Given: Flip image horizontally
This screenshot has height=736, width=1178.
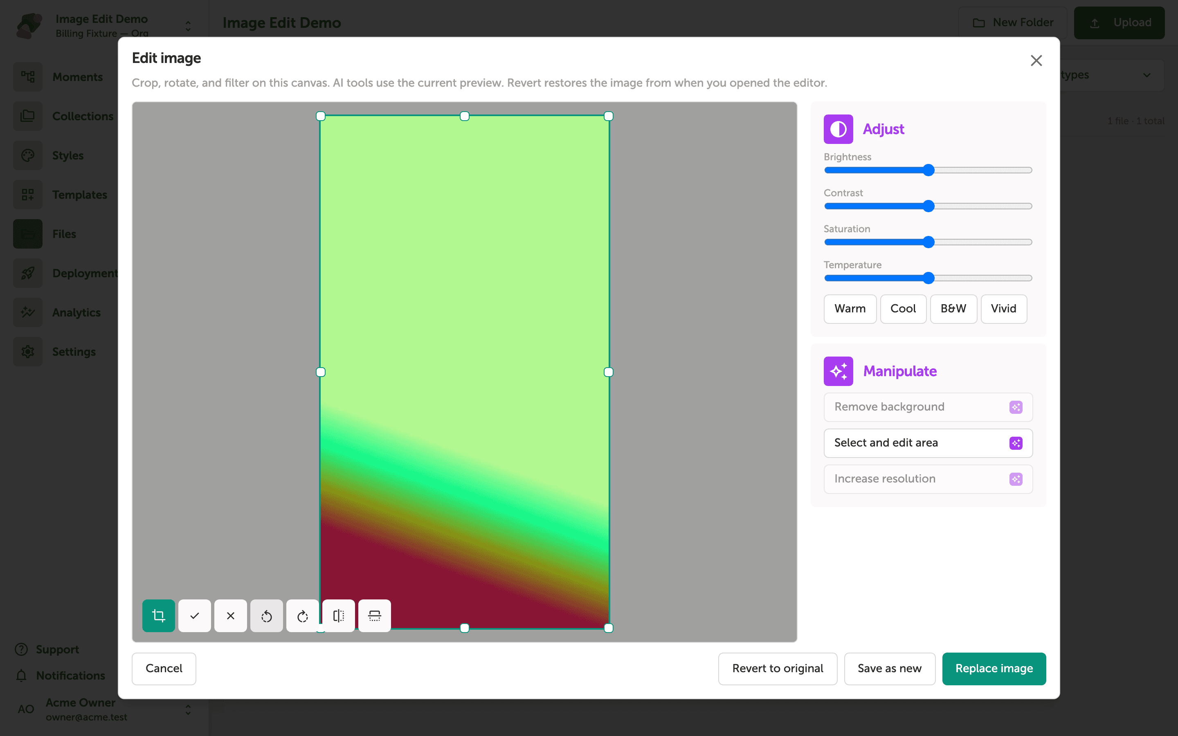Looking at the screenshot, I should pos(338,616).
